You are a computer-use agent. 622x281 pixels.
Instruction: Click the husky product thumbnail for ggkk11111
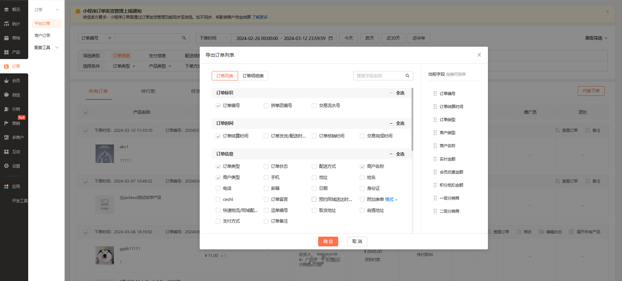click(104, 255)
